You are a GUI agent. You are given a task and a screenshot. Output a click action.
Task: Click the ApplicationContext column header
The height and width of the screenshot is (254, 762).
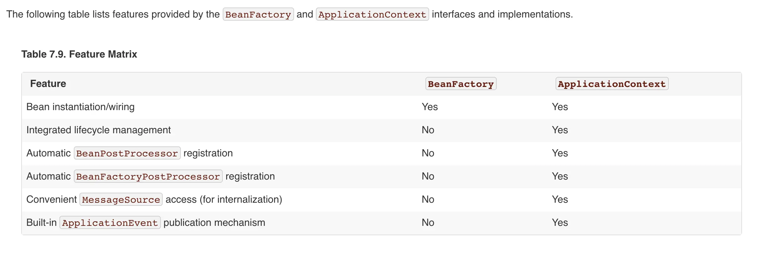[x=612, y=84]
